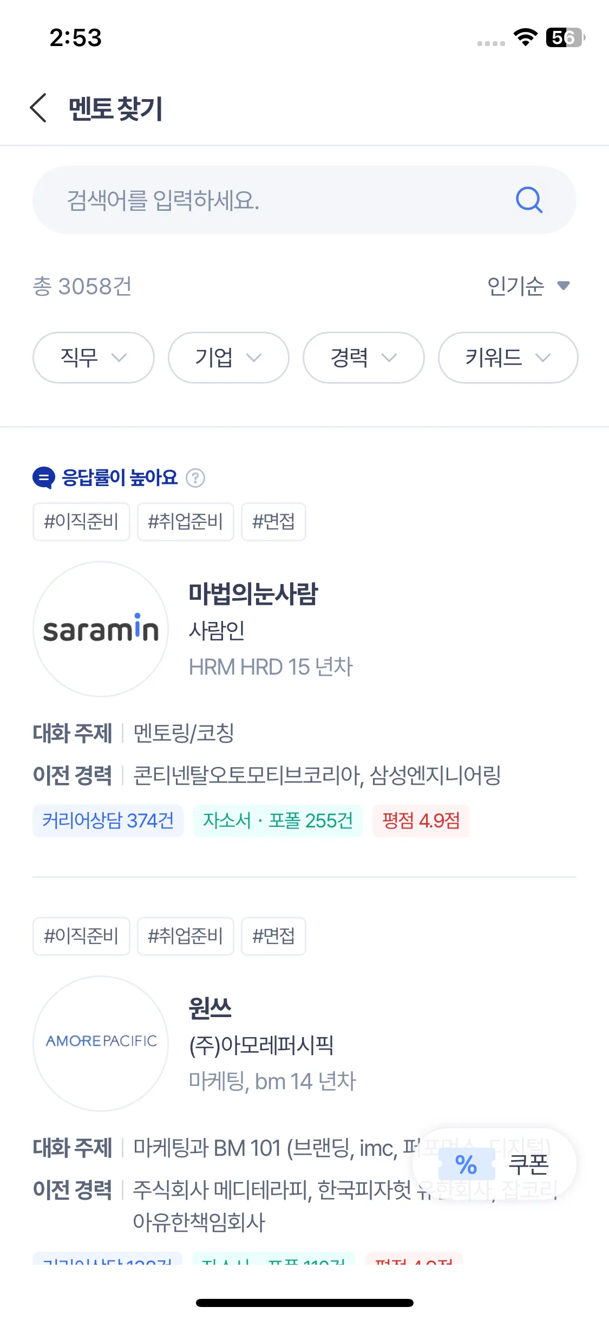Expand the 경력 filter dropdown

point(363,358)
